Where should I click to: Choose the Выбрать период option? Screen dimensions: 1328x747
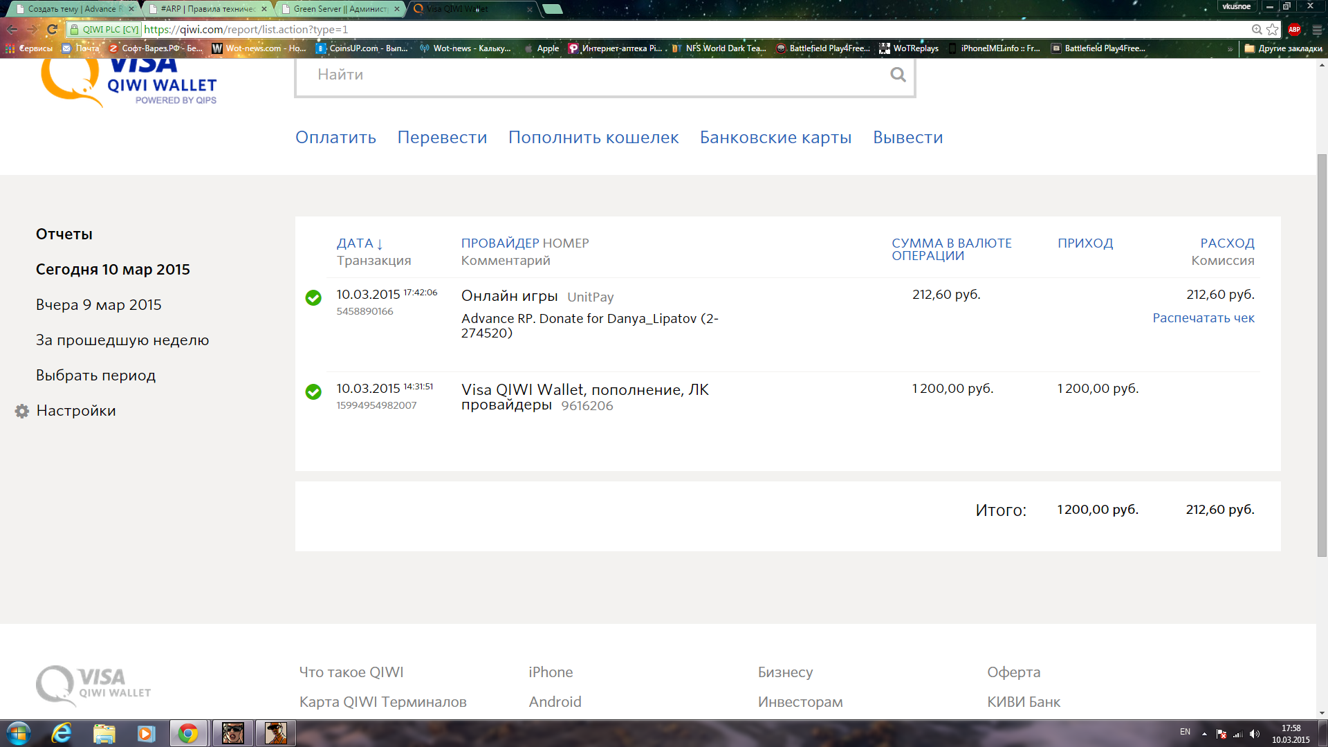coord(95,376)
